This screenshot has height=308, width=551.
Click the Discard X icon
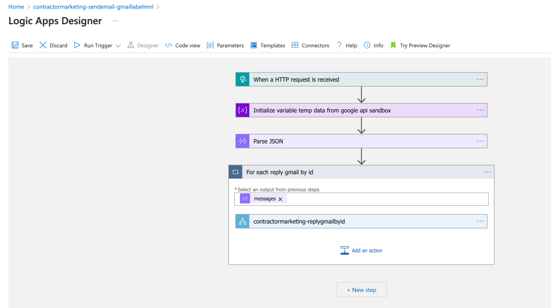tap(43, 45)
